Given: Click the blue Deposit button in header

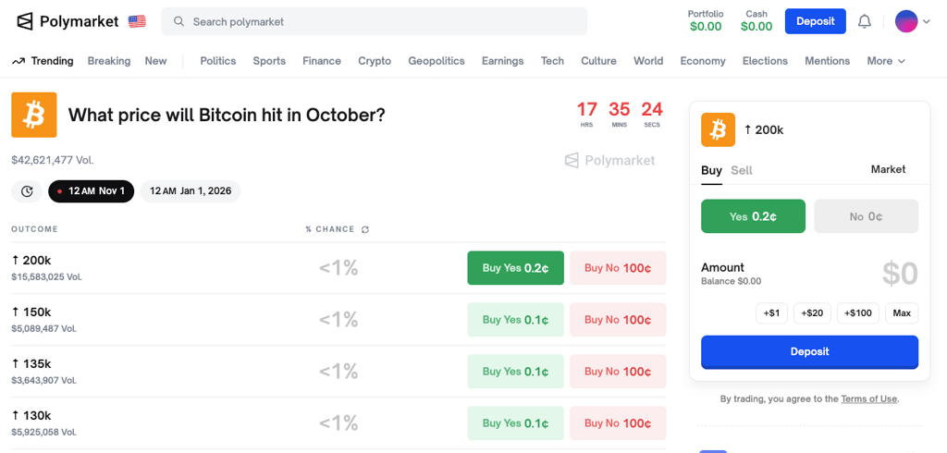Looking at the screenshot, I should tap(816, 21).
